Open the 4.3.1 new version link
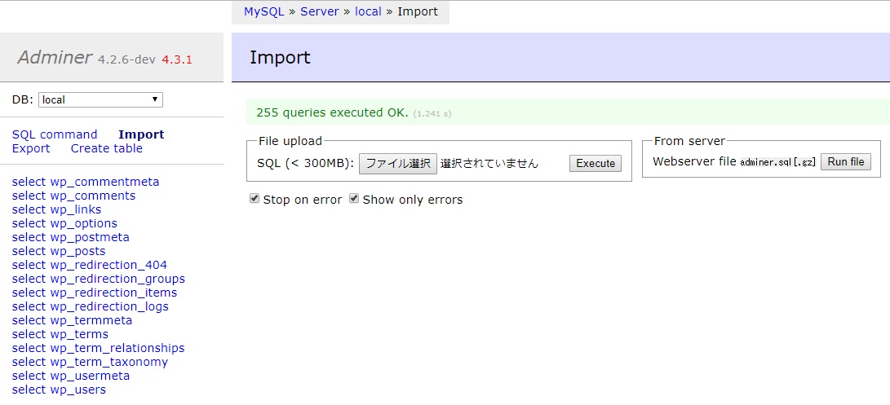 point(176,59)
